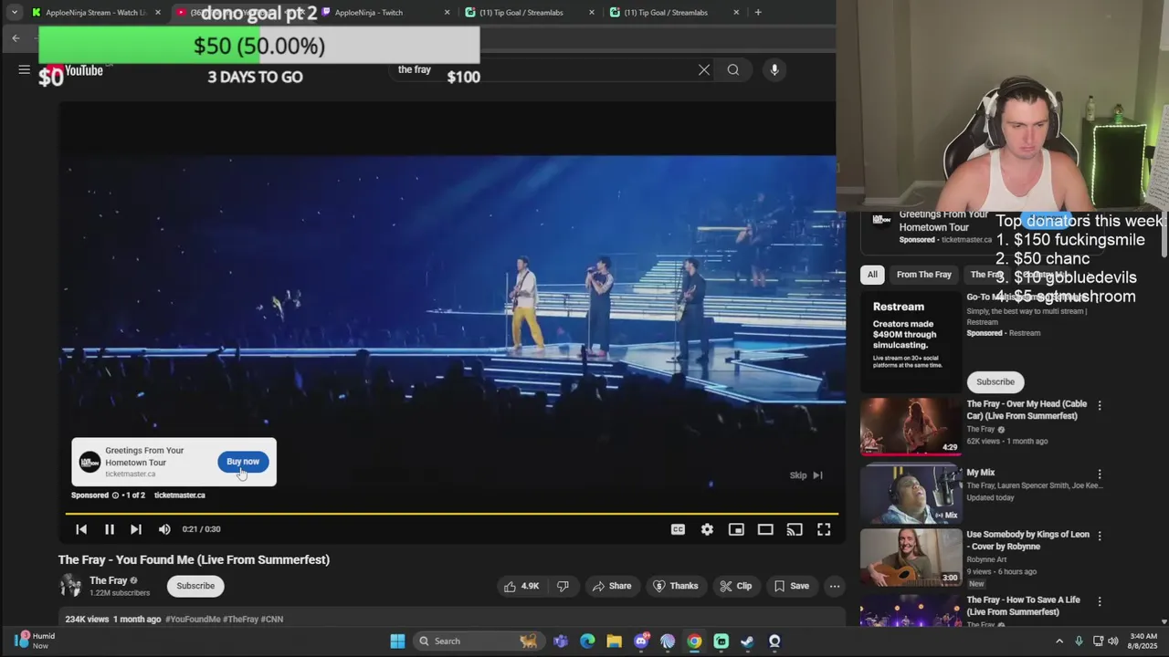Clear the search box with the X icon
Viewport: 1169px width, 657px height.
[x=704, y=69]
